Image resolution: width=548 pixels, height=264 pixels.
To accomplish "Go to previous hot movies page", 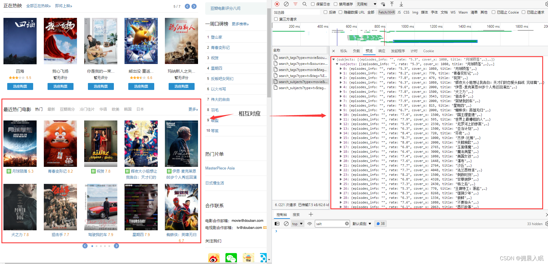I will click(85, 246).
